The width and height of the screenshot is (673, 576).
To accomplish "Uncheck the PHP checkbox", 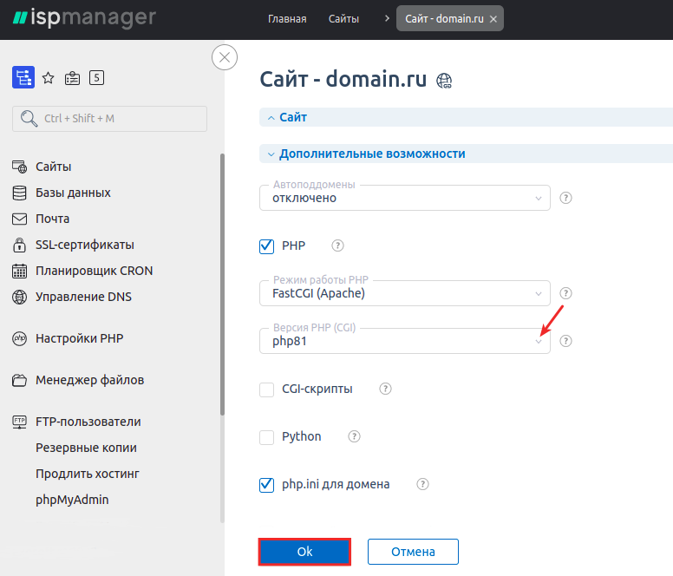I will [266, 246].
